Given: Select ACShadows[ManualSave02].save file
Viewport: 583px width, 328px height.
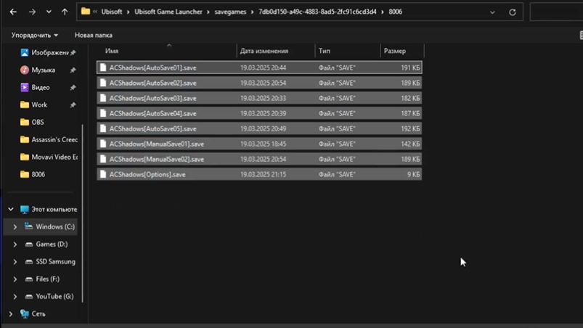Looking at the screenshot, I should coord(156,159).
